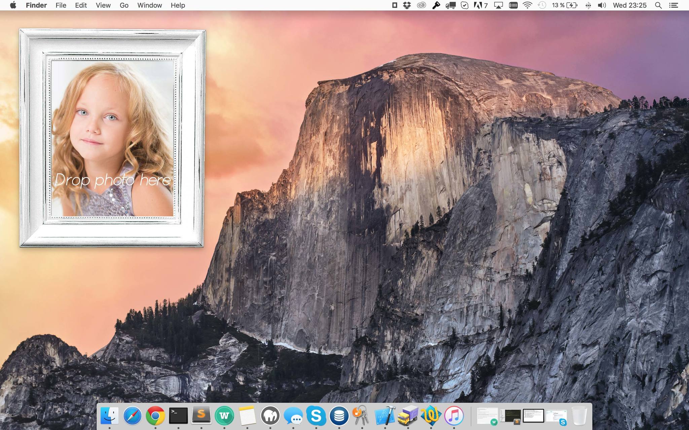
Task: Open the Wi-Fi status menu
Action: 528,5
